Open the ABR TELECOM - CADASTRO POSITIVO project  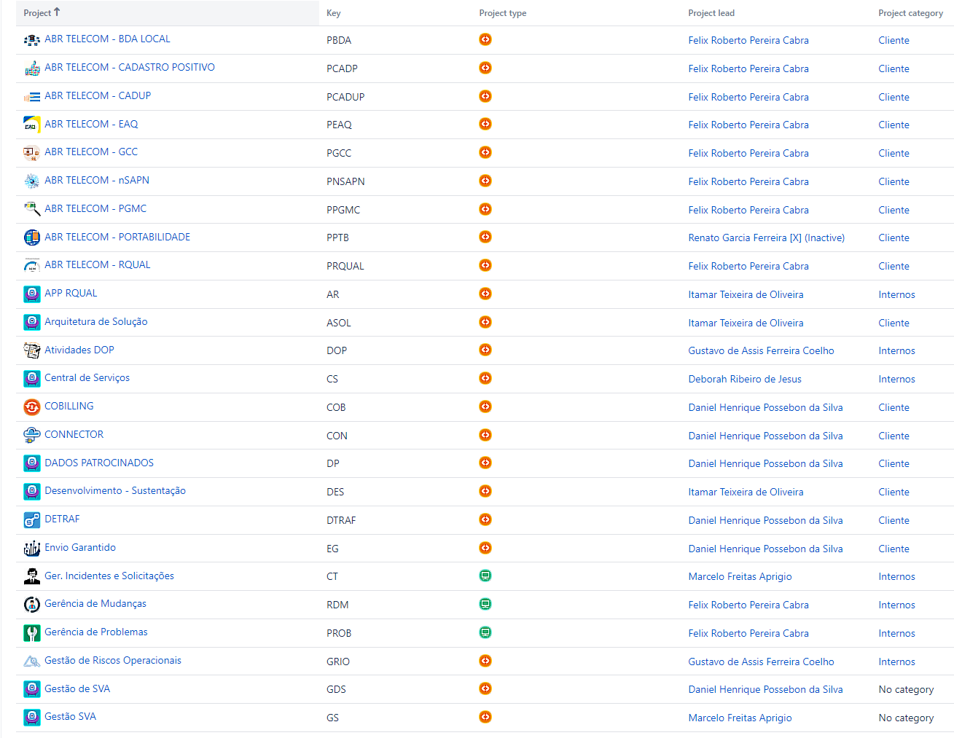click(x=130, y=67)
